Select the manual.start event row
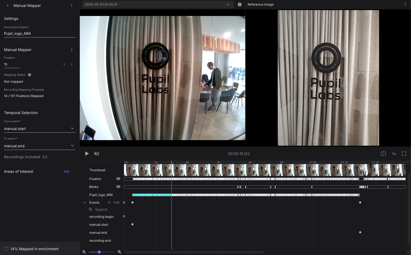The height and width of the screenshot is (255, 411). tap(99, 225)
